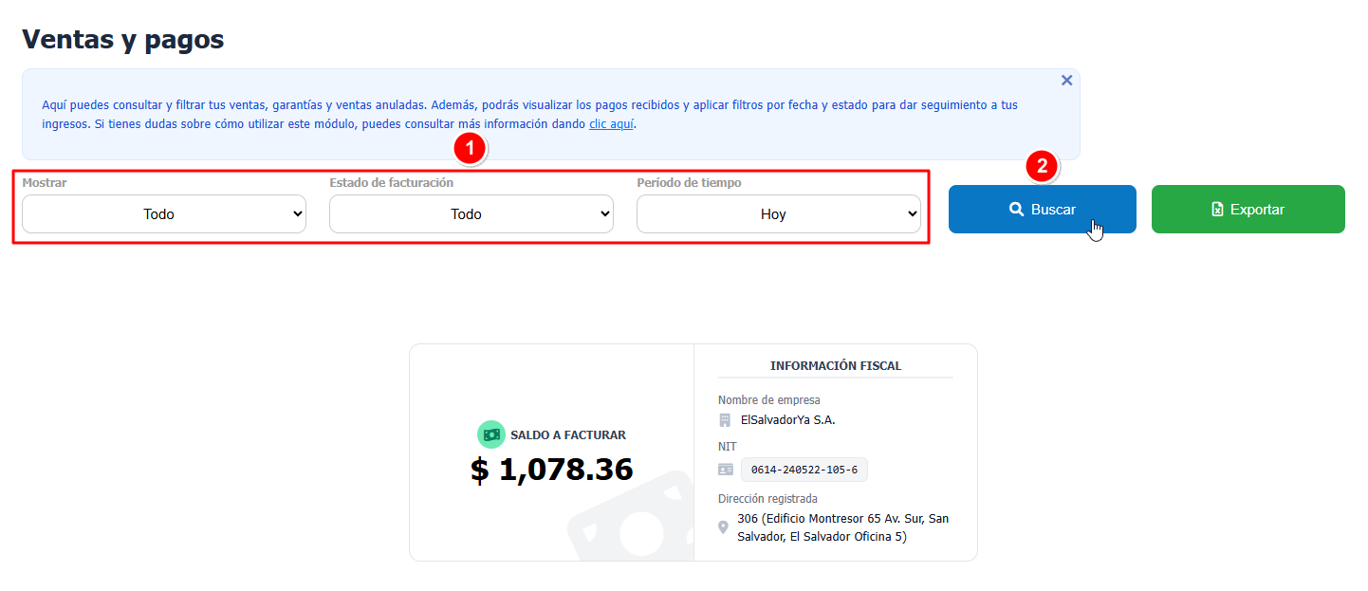Click the INFORMACIÓN FISCAL heading

(836, 365)
